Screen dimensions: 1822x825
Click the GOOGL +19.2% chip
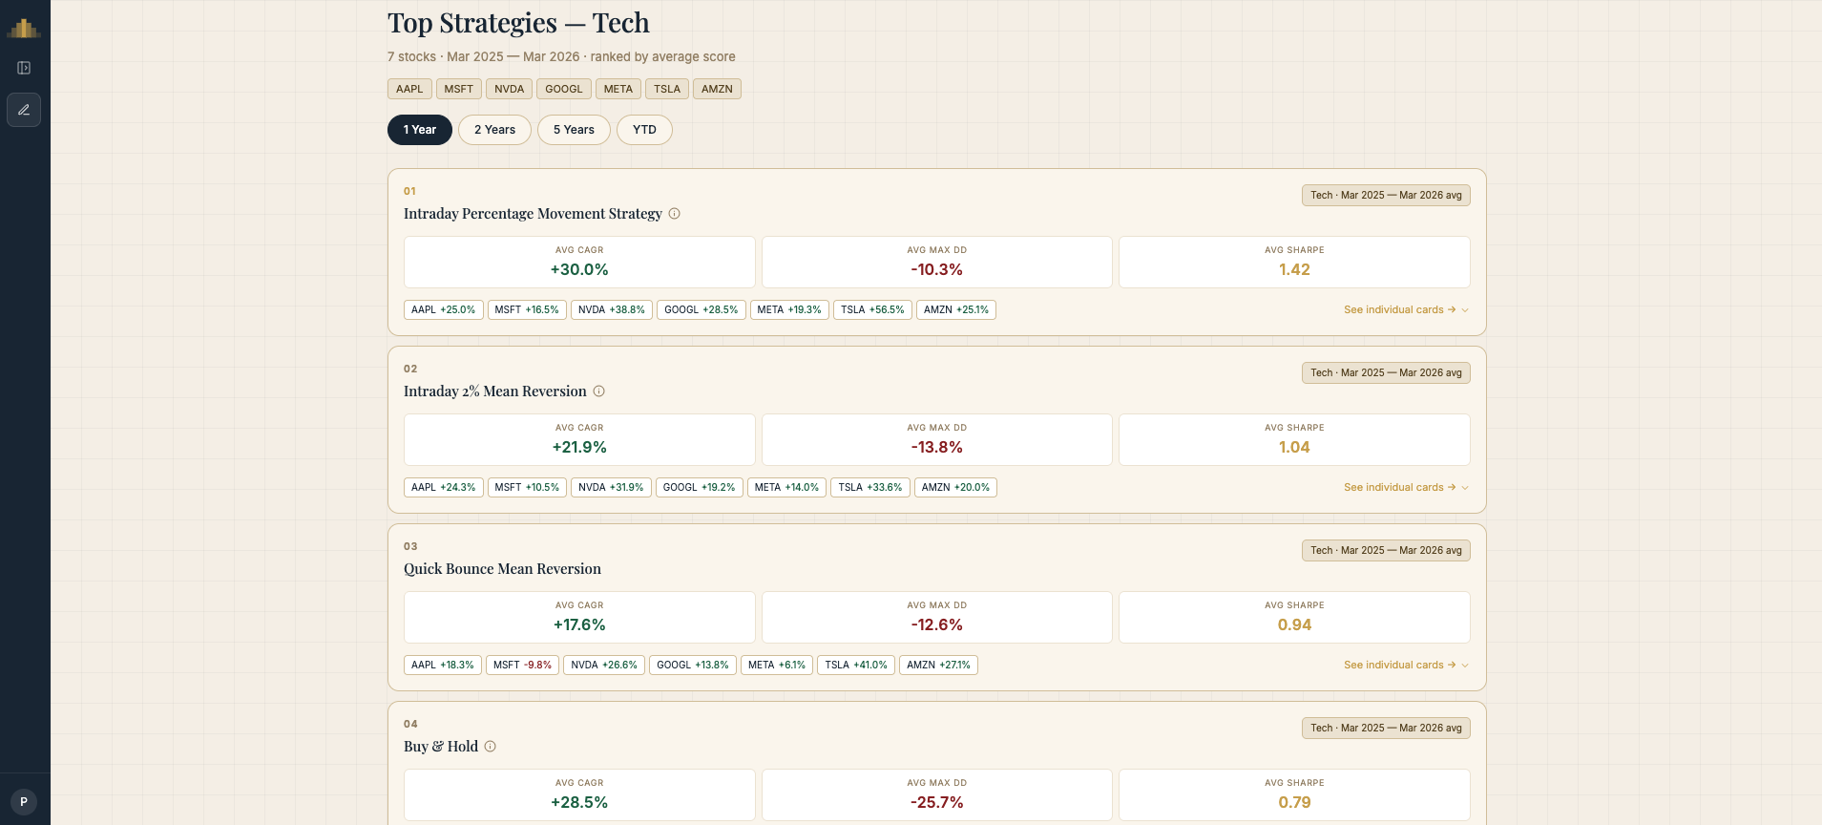click(700, 487)
